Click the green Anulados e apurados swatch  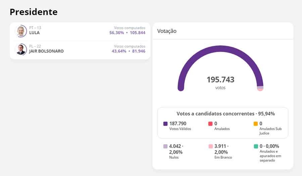[256, 146]
